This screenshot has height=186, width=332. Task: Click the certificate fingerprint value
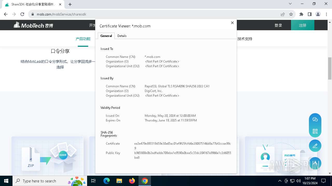tap(183, 146)
